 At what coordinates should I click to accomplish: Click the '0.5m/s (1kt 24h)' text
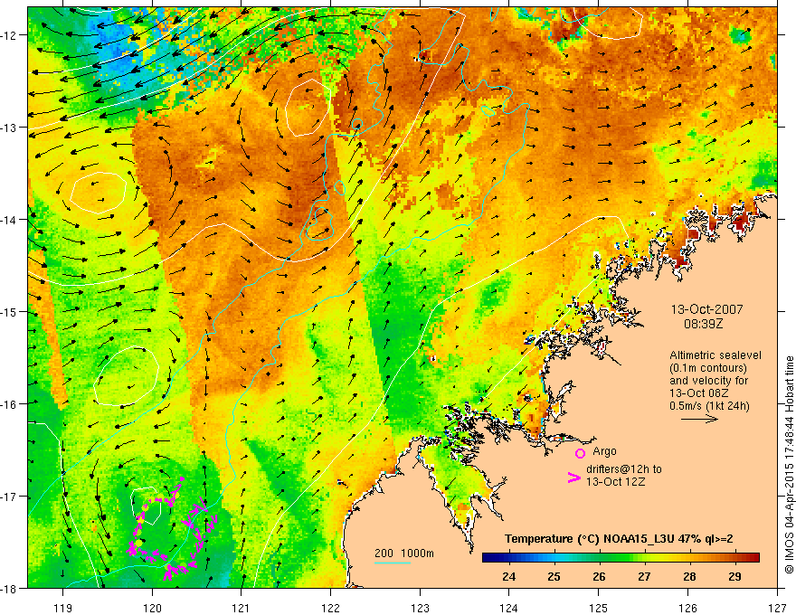(x=709, y=405)
